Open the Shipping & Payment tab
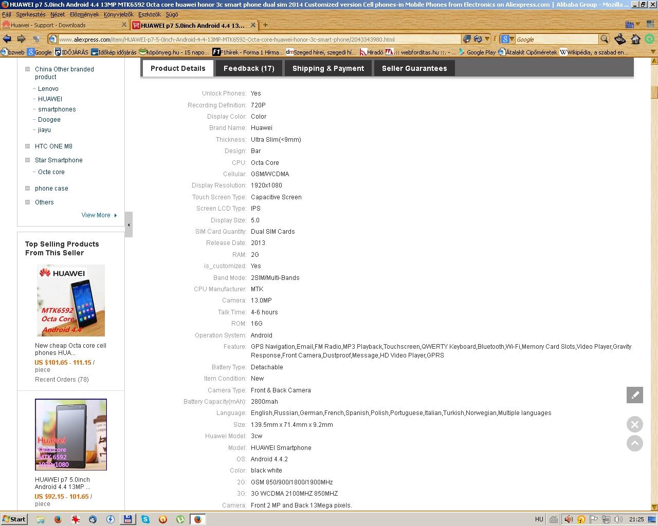The image size is (658, 526). (328, 68)
